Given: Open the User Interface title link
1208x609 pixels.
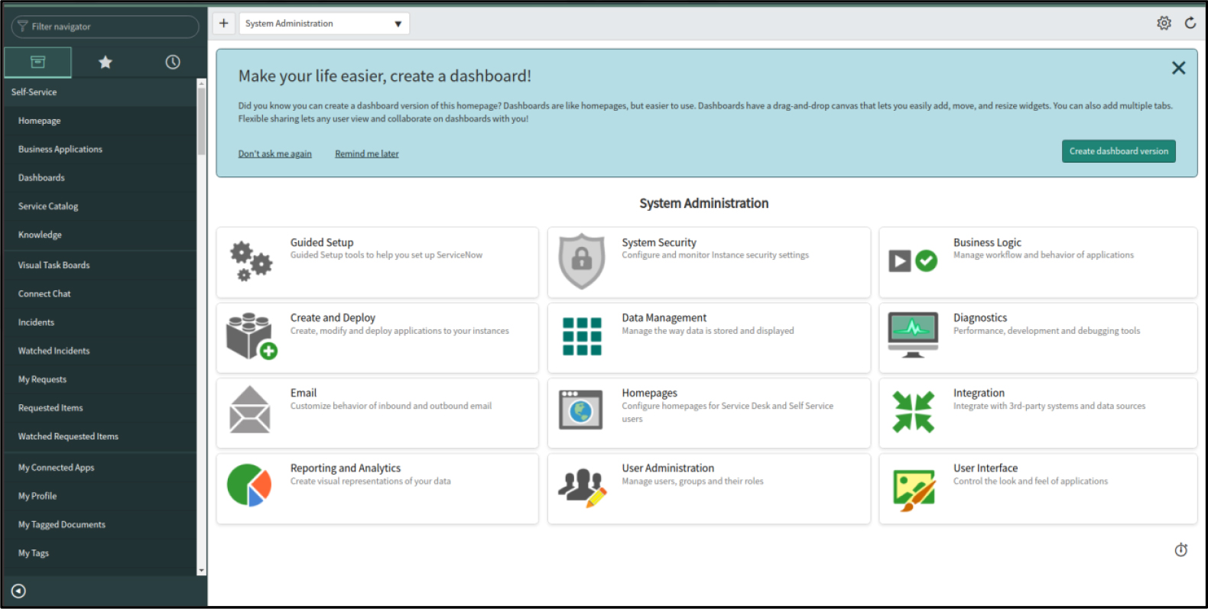Looking at the screenshot, I should click(986, 468).
